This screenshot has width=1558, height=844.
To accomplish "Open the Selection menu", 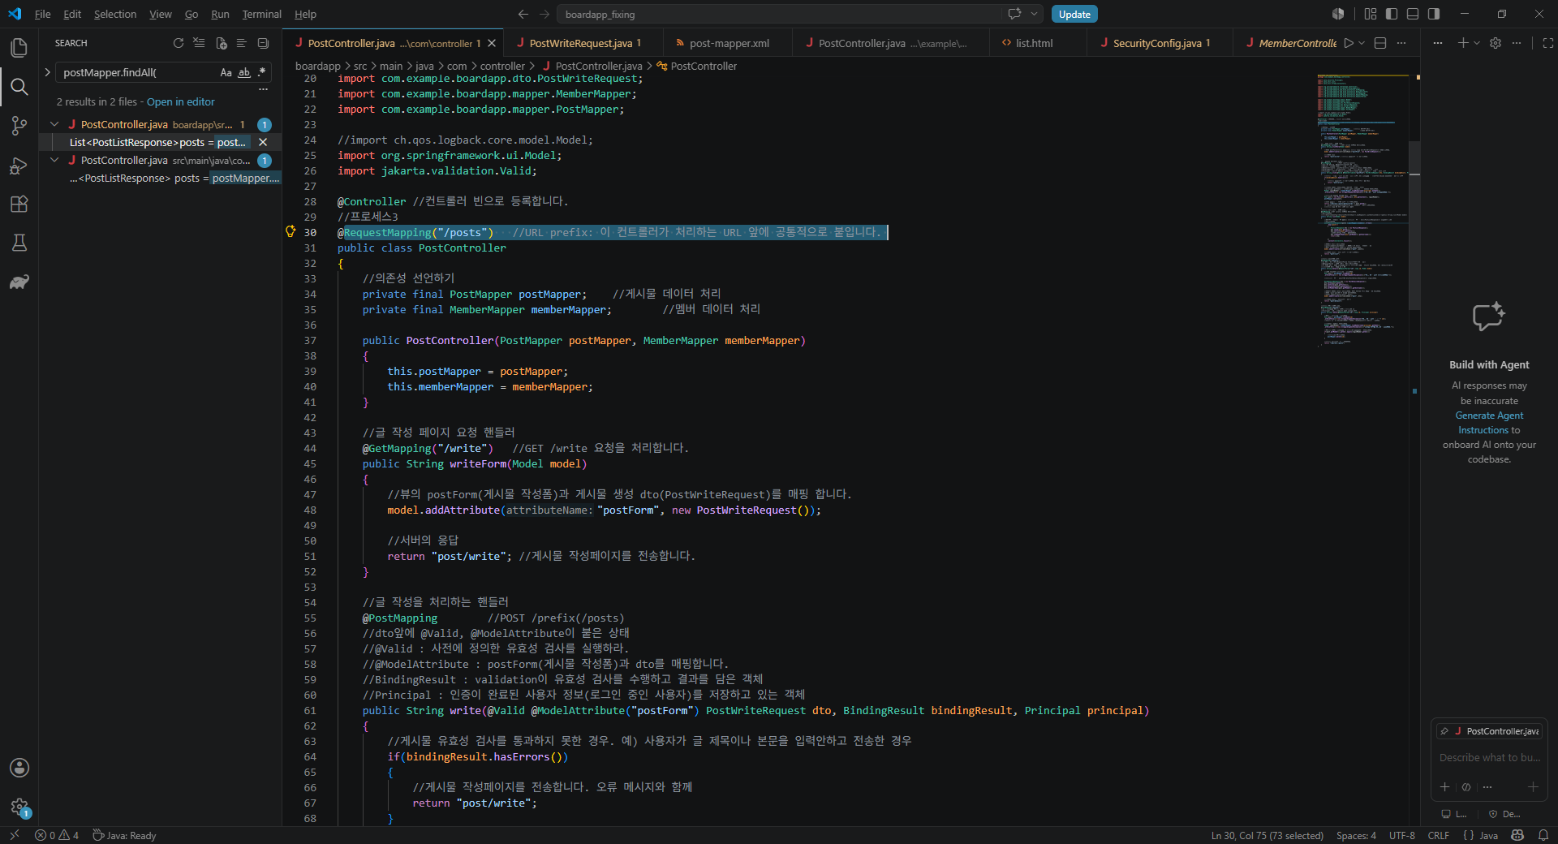I will (115, 14).
